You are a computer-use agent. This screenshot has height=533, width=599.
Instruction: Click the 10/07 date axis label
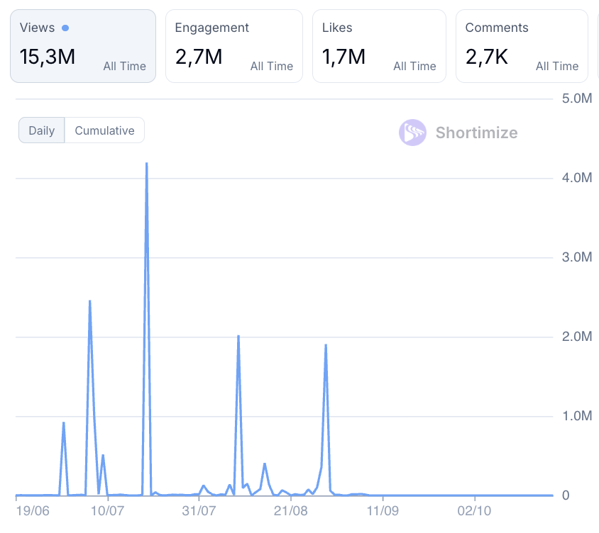(107, 510)
